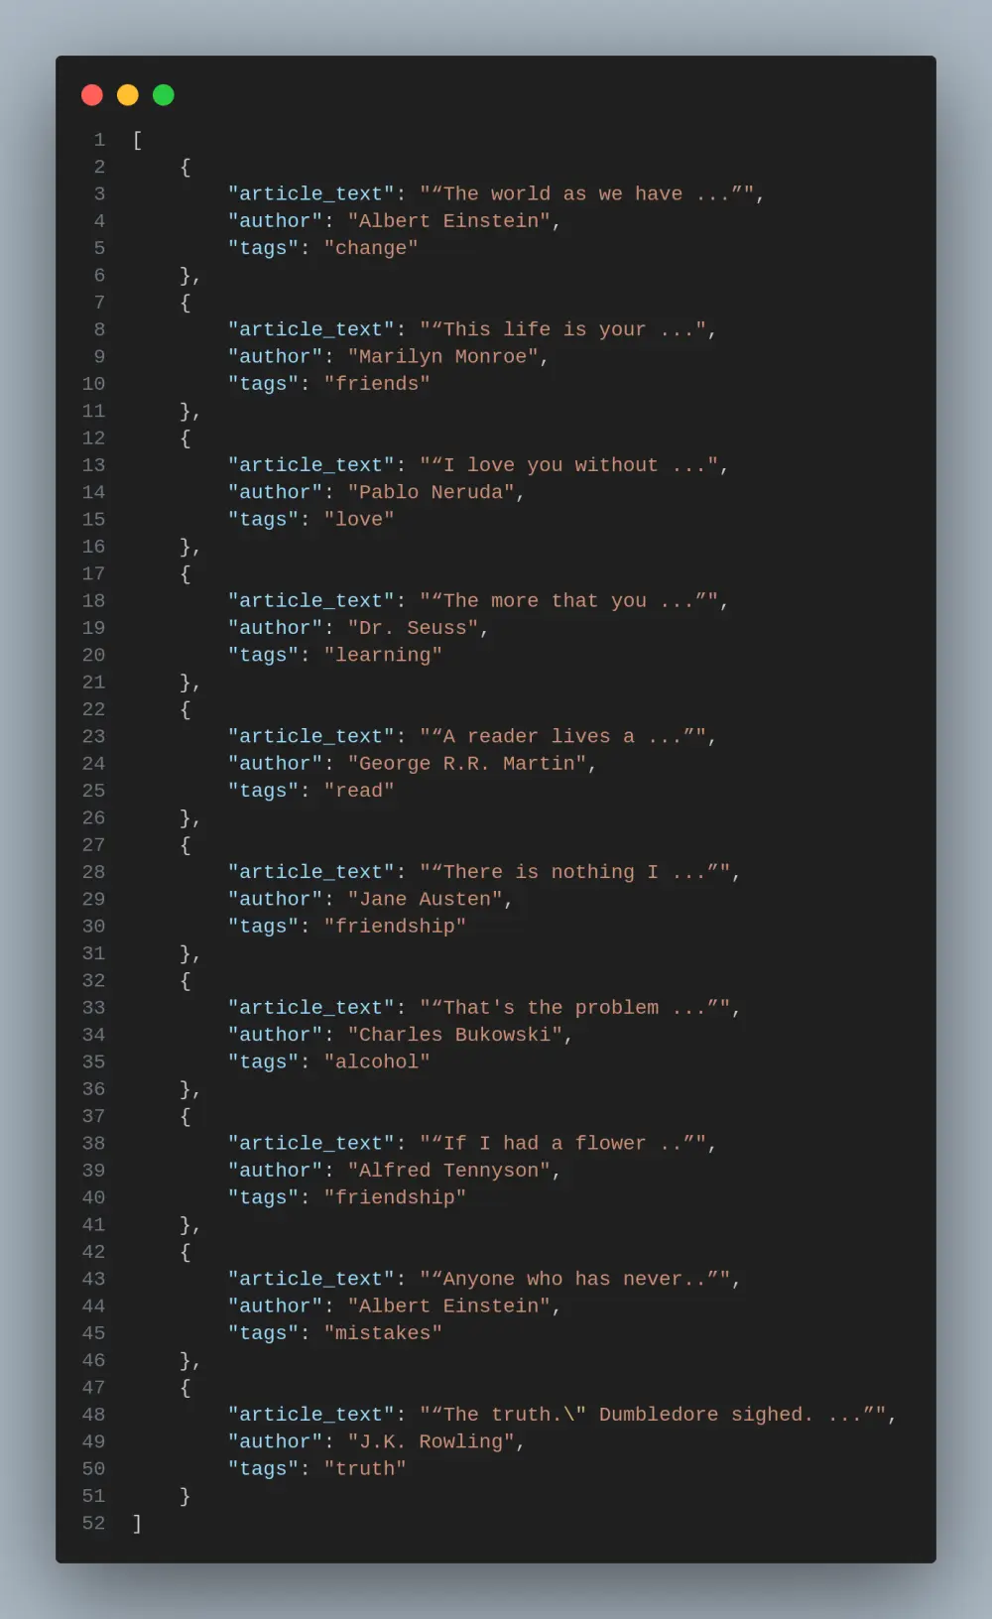Screen dimensions: 992x1619
Task: Click the yellow minimize window dot
Action: 128,95
